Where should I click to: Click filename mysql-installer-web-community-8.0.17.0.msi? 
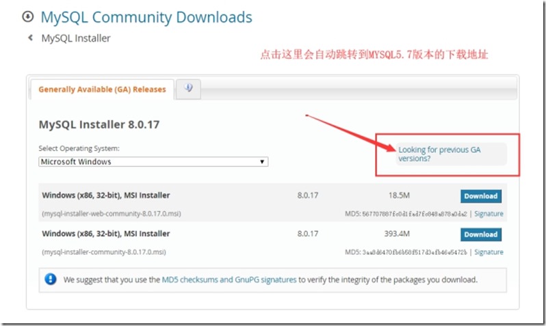[112, 214]
